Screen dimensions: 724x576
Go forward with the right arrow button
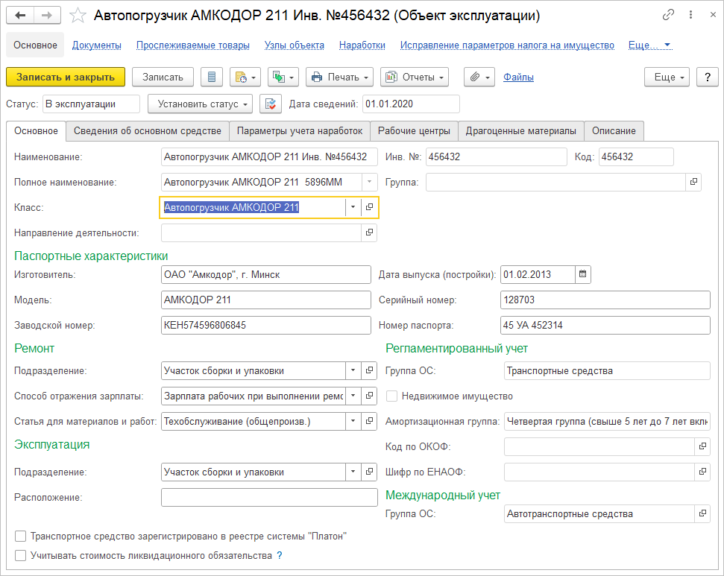tap(47, 15)
